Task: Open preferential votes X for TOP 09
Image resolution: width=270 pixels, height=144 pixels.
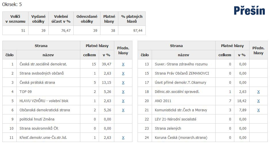Action: pyautogui.click(x=123, y=92)
